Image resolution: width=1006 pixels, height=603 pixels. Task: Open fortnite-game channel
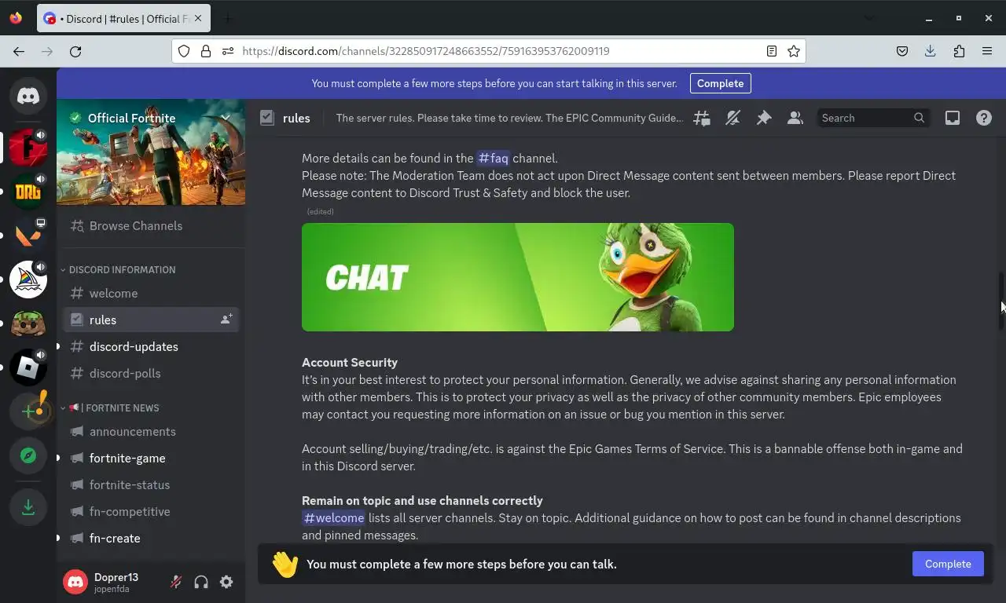coord(151,458)
